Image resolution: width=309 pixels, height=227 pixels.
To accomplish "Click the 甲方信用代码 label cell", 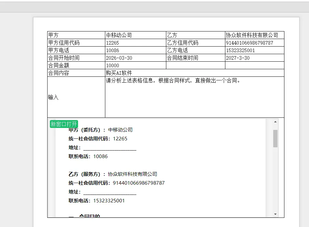I will [76, 43].
